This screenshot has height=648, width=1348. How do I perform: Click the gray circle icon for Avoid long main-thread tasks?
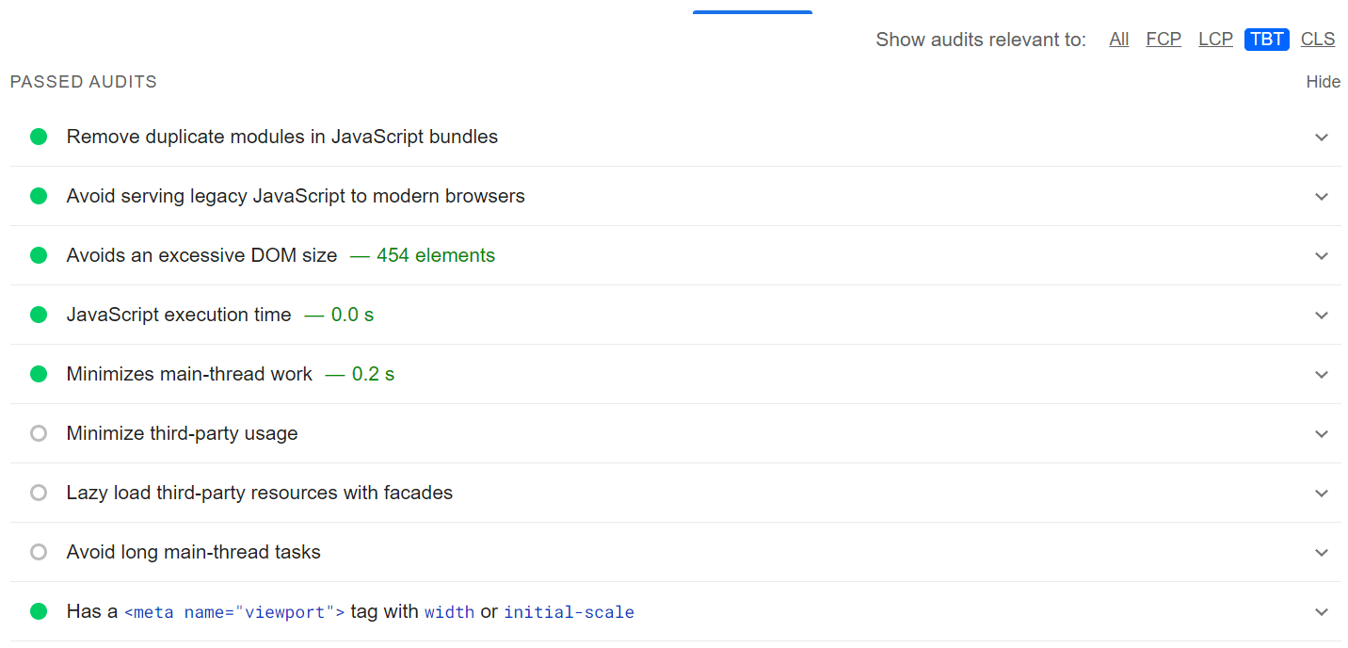(39, 552)
